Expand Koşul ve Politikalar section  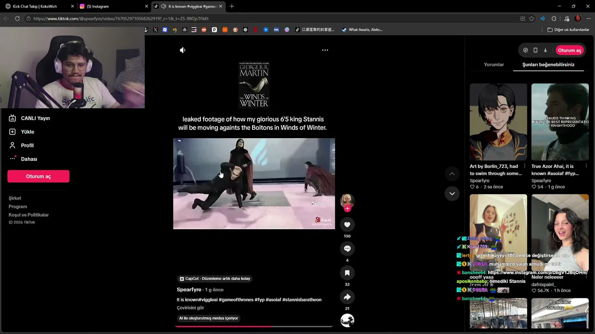tap(28, 215)
